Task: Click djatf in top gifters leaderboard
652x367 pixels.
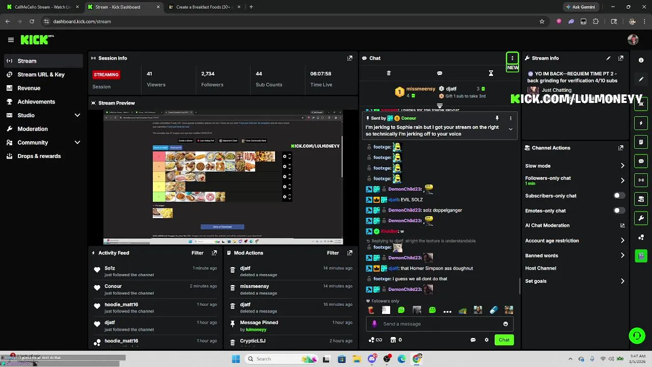Action: (x=451, y=89)
